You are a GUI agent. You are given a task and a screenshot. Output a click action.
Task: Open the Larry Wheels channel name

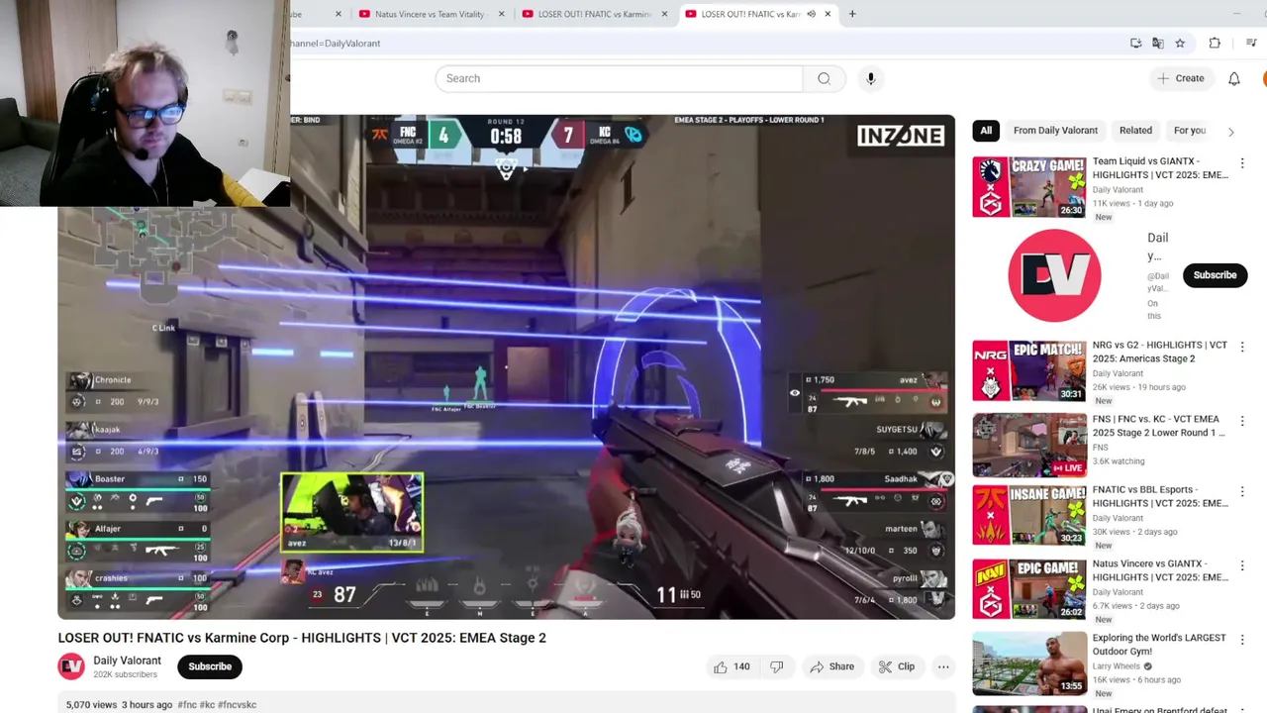click(1118, 666)
